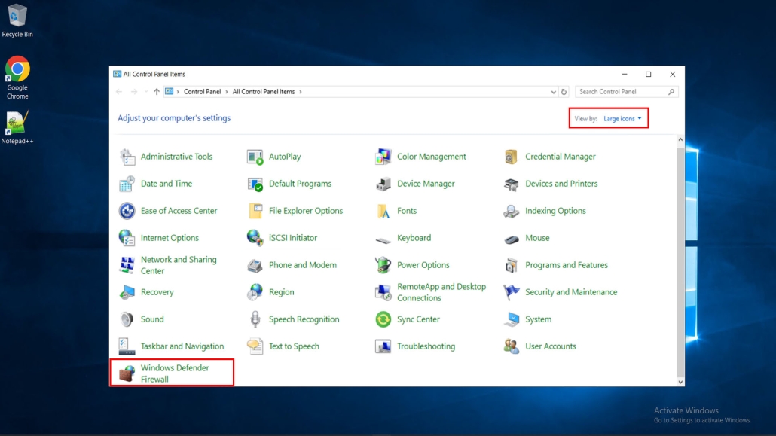Open the Device Manager icon
The height and width of the screenshot is (436, 776).
[x=383, y=184]
